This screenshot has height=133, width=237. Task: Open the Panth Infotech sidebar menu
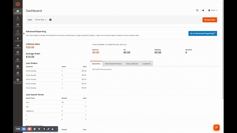18,33
